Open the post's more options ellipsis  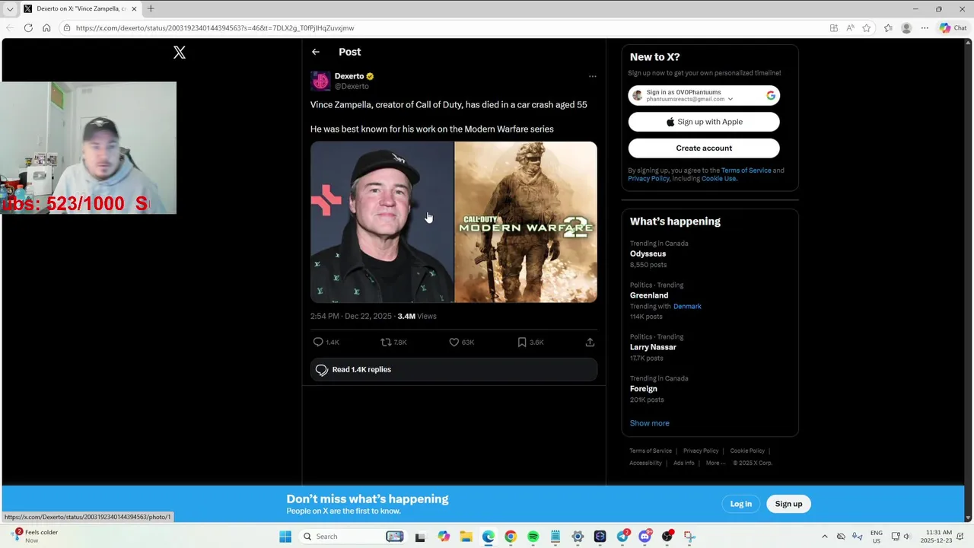(x=592, y=76)
